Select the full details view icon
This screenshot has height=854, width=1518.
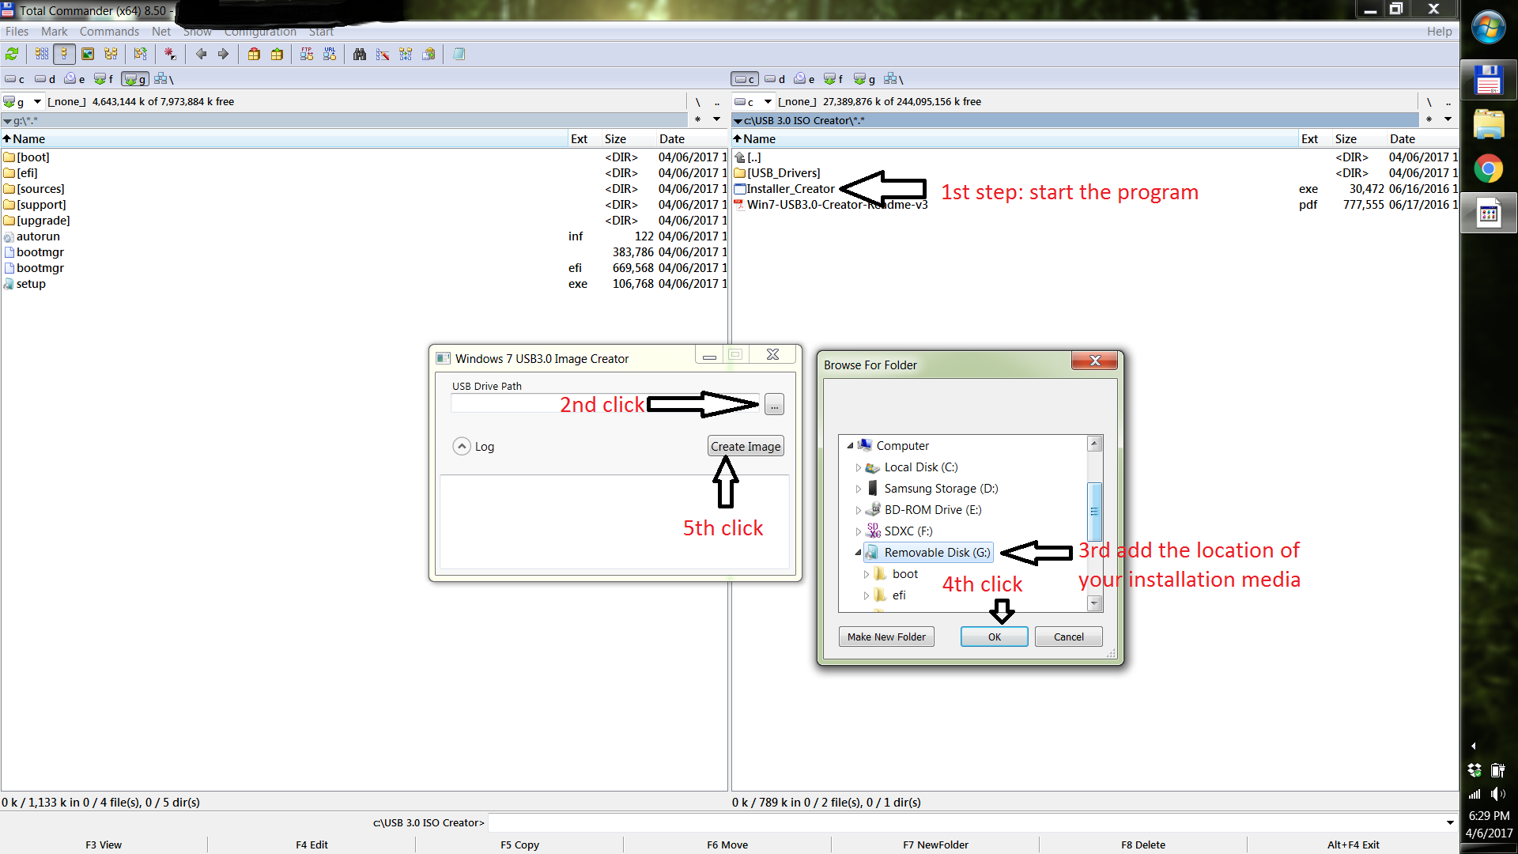64,54
